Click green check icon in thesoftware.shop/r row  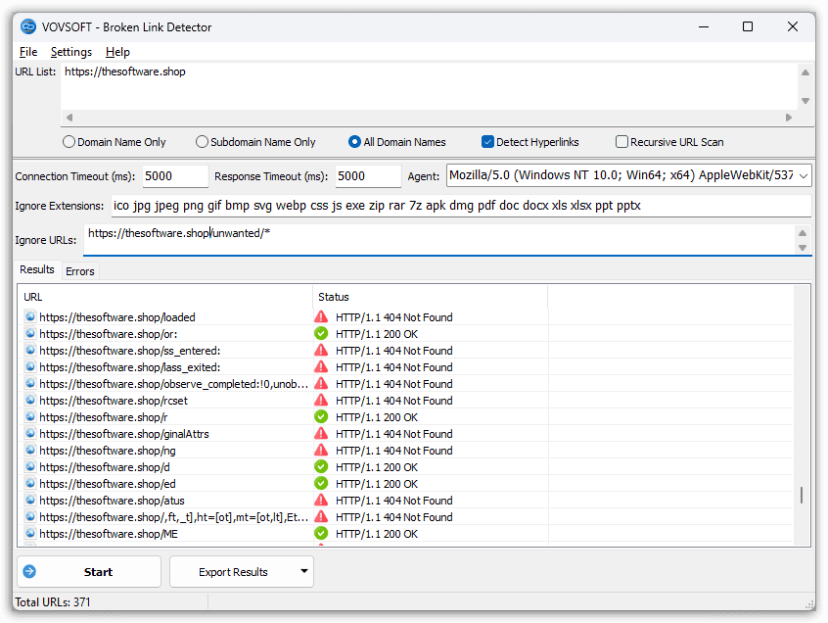coord(321,416)
